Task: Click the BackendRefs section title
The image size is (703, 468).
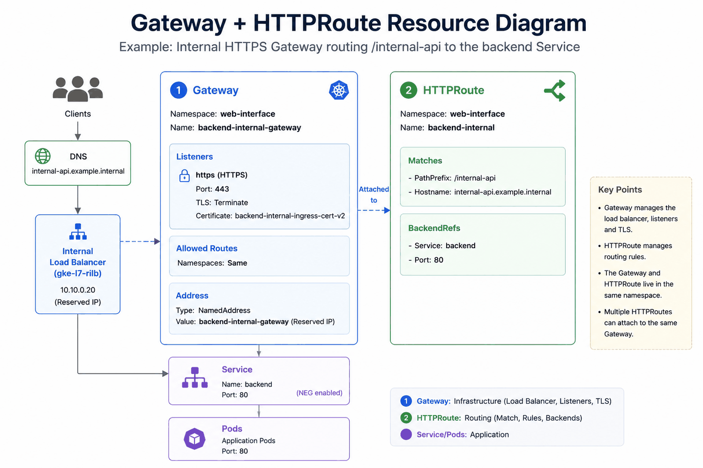Action: [x=434, y=228]
